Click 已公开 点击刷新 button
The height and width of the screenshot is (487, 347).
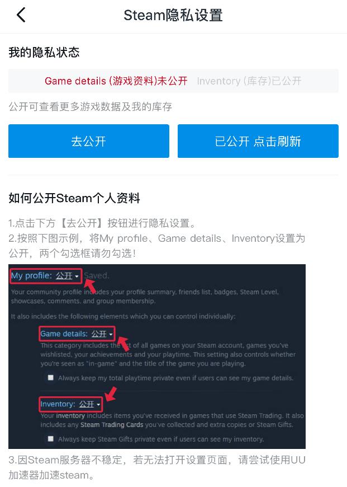tap(258, 141)
